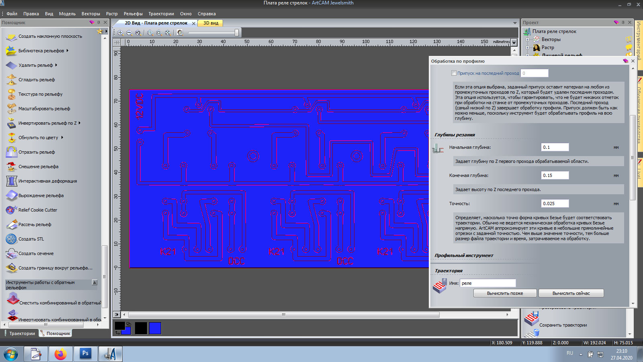The width and height of the screenshot is (643, 362).
Task: Open ruler units dropdown next to millimetres
Action: click(x=514, y=42)
